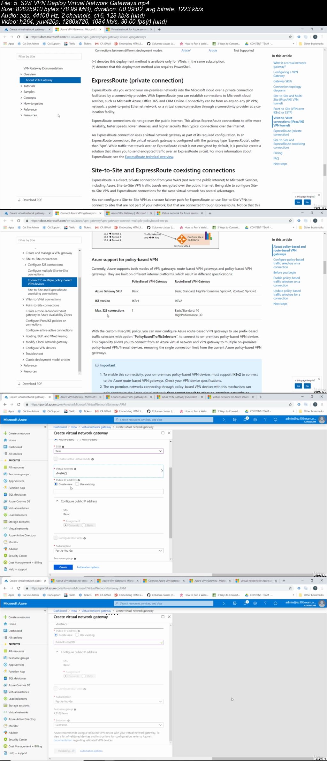Expand Tutorials in About VPN Gateway docs window
Image resolution: width=327 pixels, height=761 pixels.
click(x=21, y=86)
